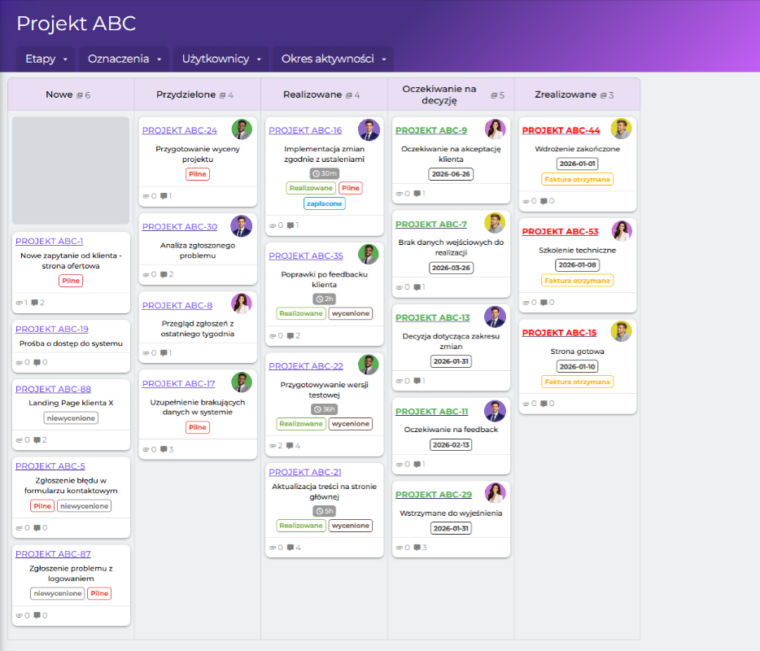
Task: Click the zapłacone tag on PROJEKT ABC-16
Action: pos(325,203)
